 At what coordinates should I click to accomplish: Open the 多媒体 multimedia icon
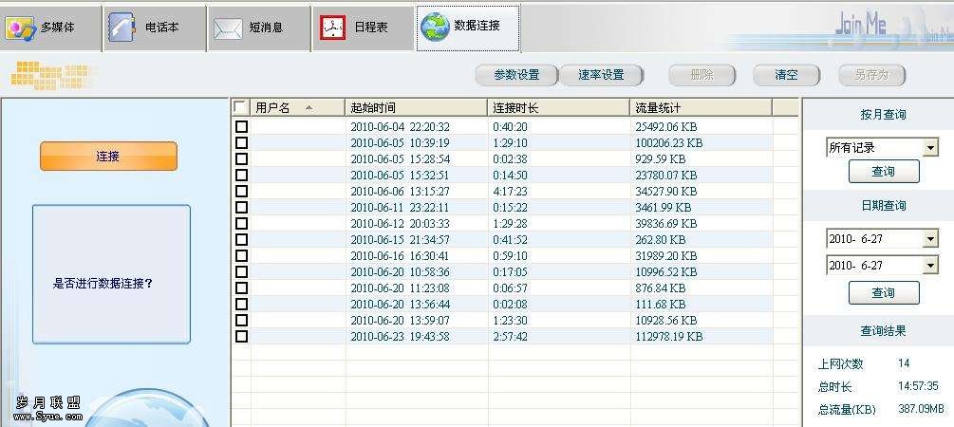[x=20, y=28]
